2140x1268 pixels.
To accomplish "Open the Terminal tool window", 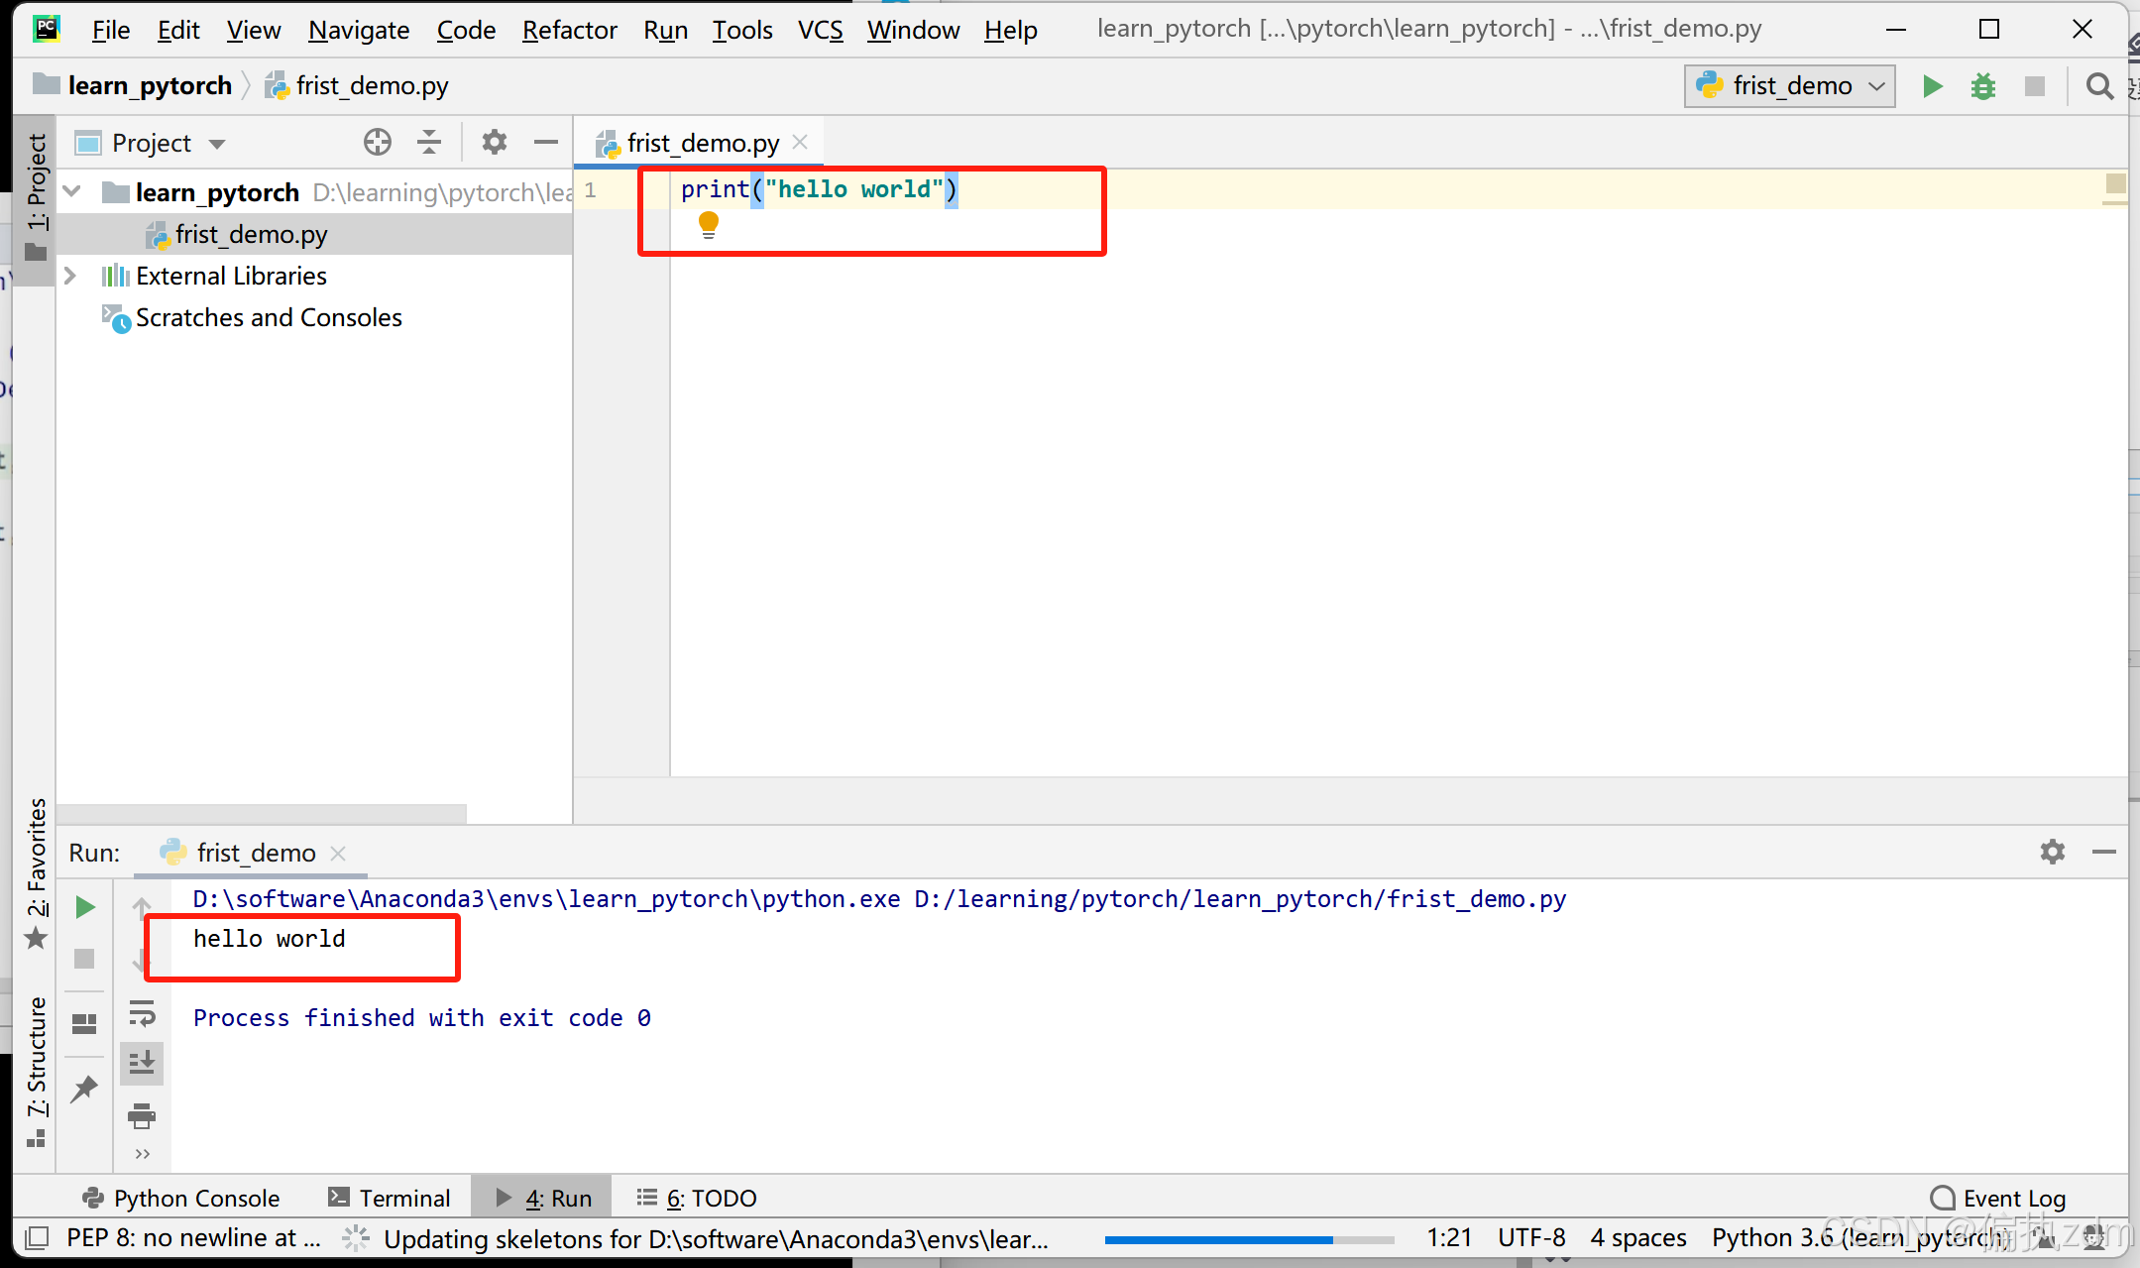I will 390,1198.
